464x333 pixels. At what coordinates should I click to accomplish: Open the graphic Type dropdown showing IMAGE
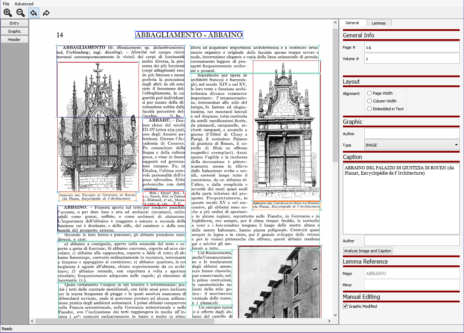[412, 145]
